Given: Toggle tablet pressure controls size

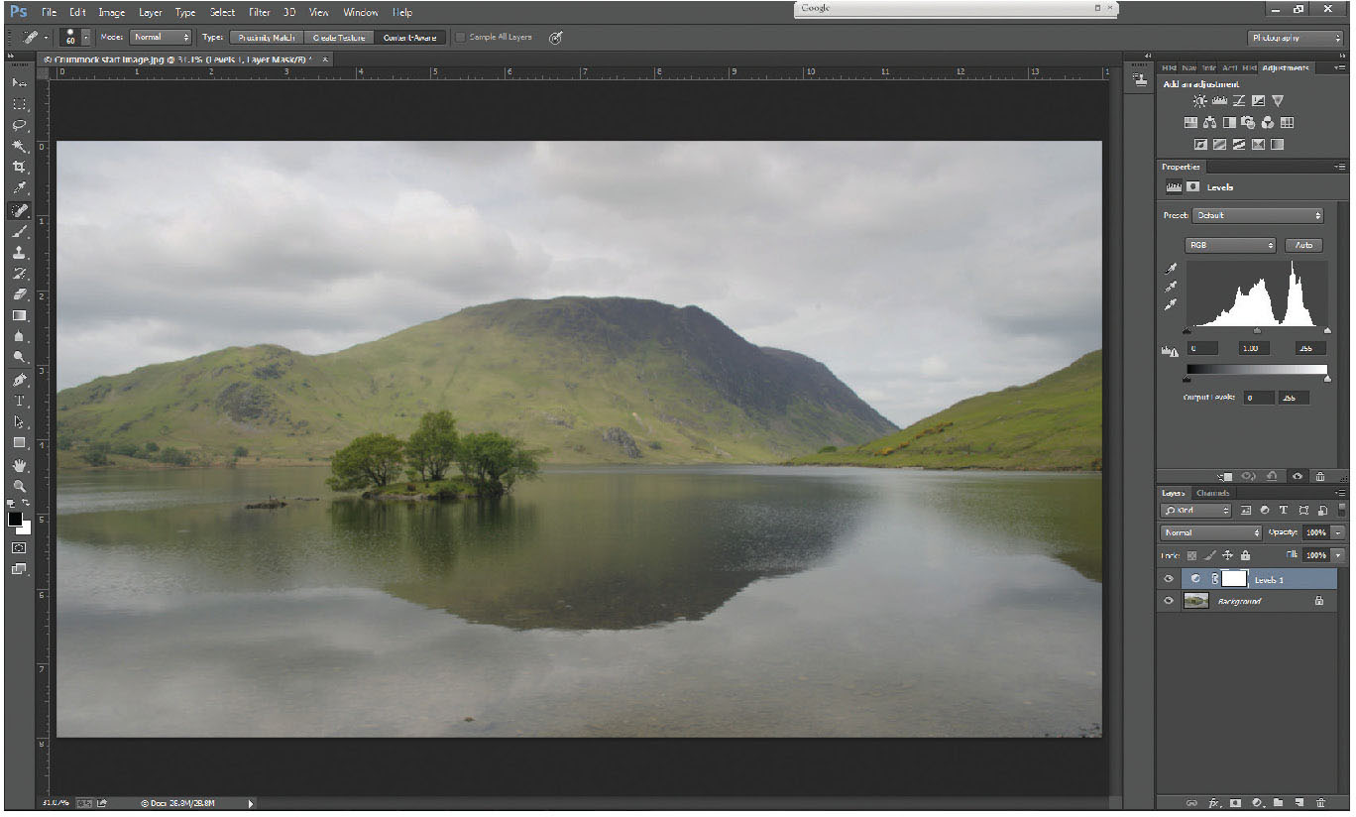Looking at the screenshot, I should coord(555,38).
